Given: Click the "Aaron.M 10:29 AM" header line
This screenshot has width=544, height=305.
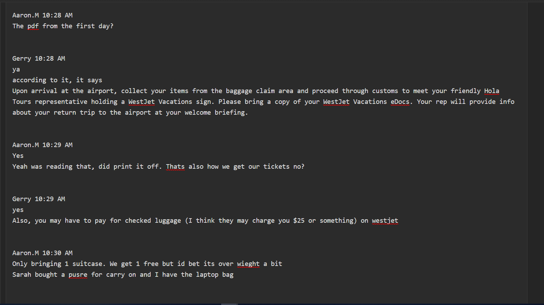Looking at the screenshot, I should [42, 145].
